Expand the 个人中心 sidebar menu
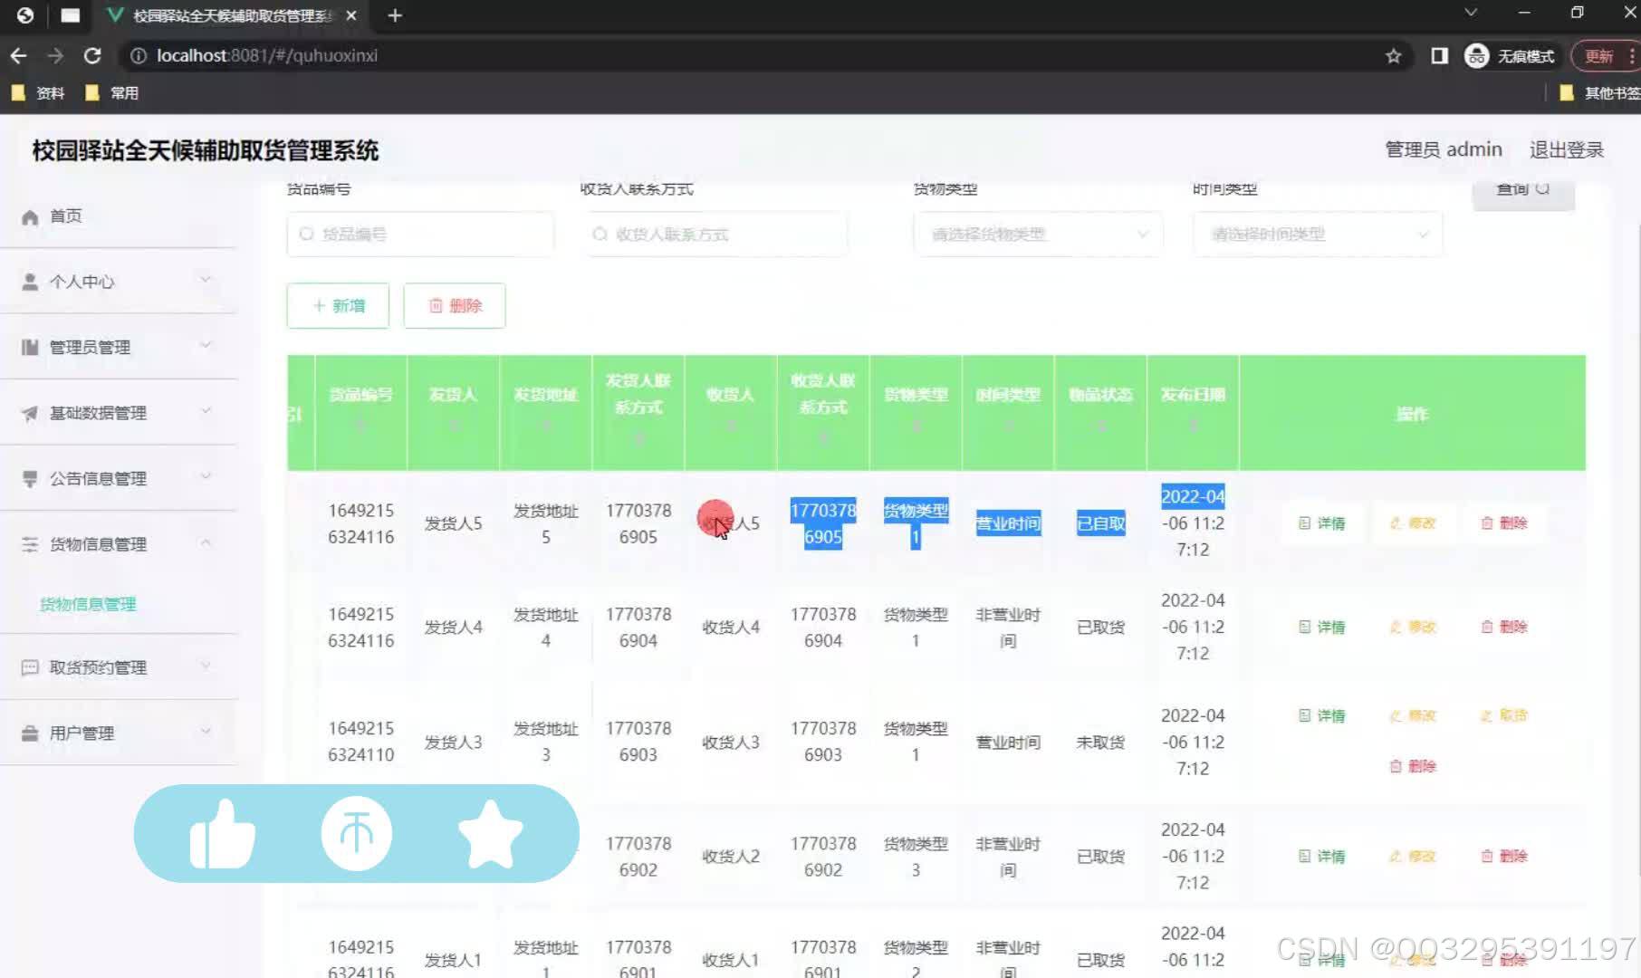 pyautogui.click(x=118, y=282)
